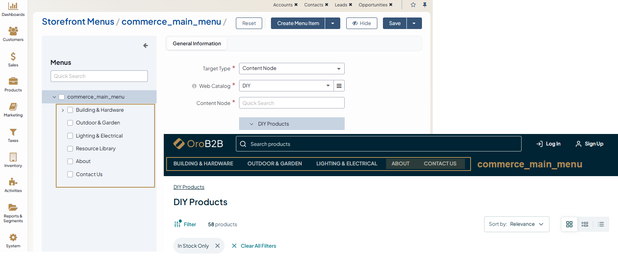
Task: Click the OroB2B storefront logo
Action: pos(198,144)
